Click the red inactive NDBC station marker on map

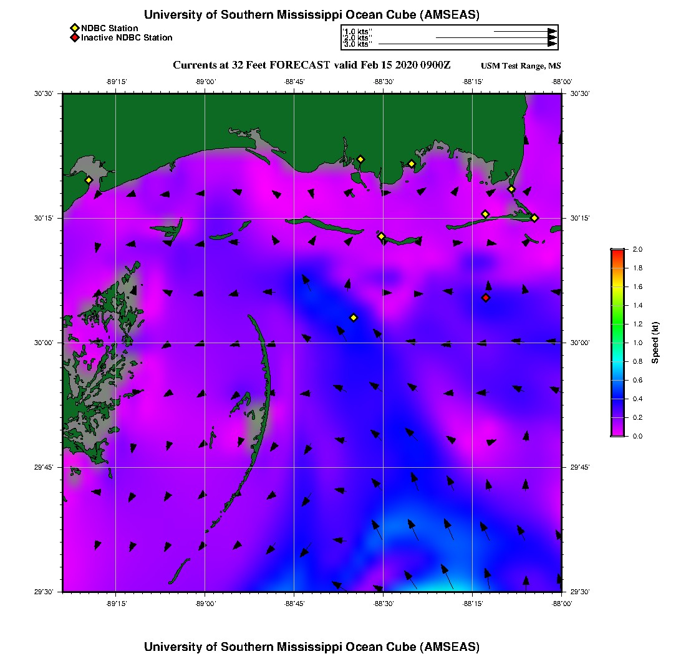pos(486,298)
